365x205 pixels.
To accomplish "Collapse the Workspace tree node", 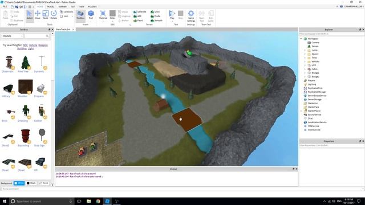I will click(x=301, y=39).
